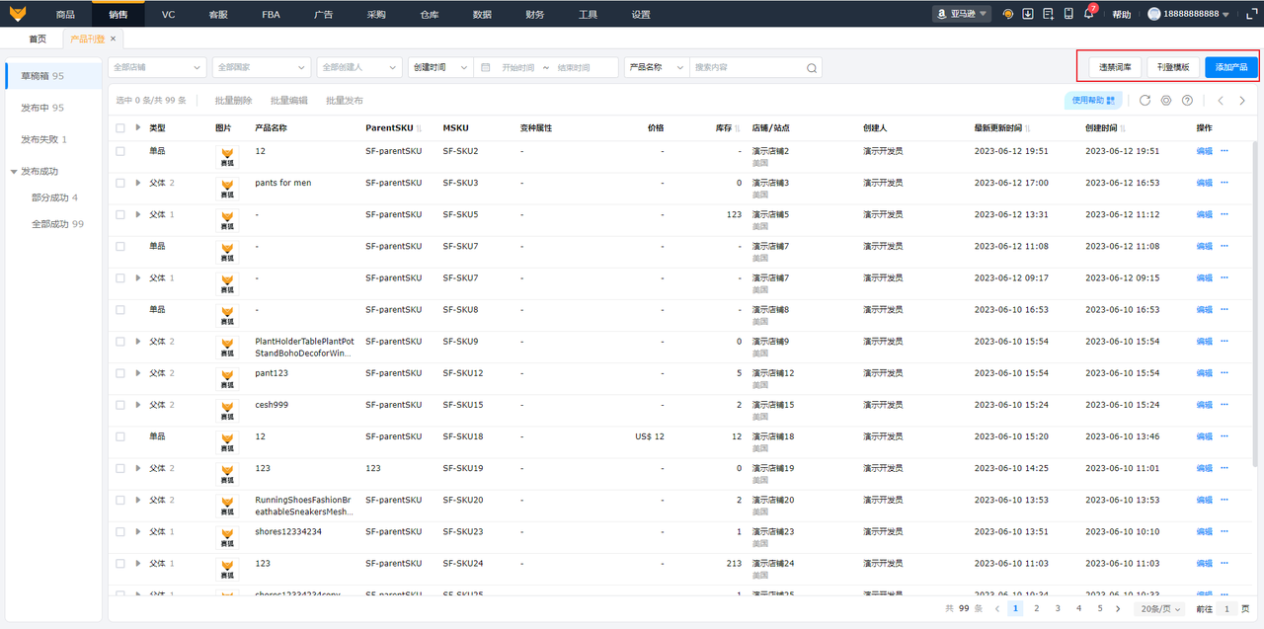The height and width of the screenshot is (629, 1264).
Task: Click the 添加产品 button
Action: 1230,67
